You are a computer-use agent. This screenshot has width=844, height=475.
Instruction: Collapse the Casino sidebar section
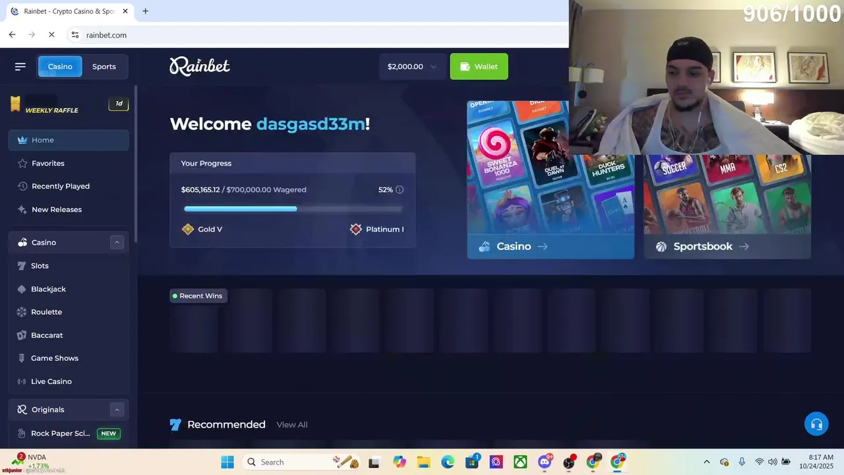[117, 242]
